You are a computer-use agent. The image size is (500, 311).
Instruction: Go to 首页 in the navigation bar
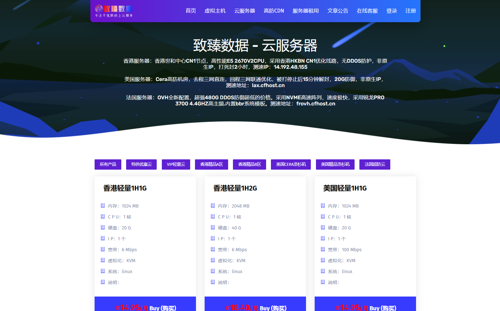[x=191, y=11]
